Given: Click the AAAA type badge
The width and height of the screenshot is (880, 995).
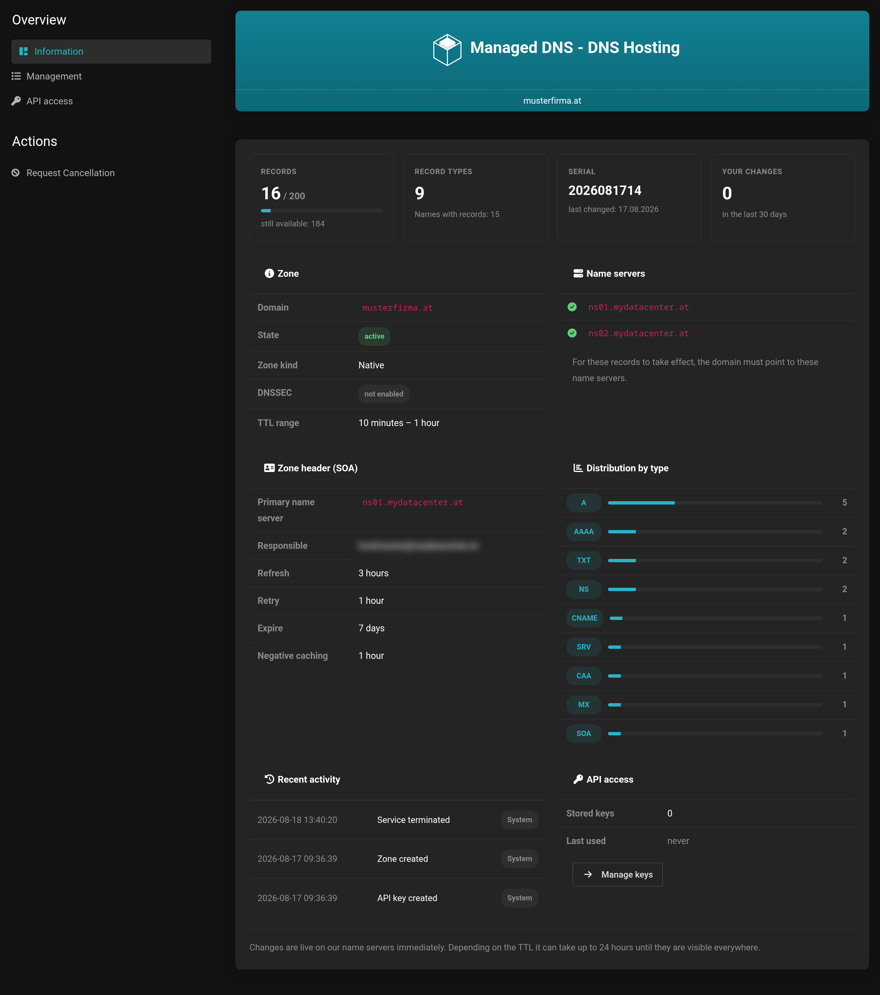Looking at the screenshot, I should pos(584,532).
